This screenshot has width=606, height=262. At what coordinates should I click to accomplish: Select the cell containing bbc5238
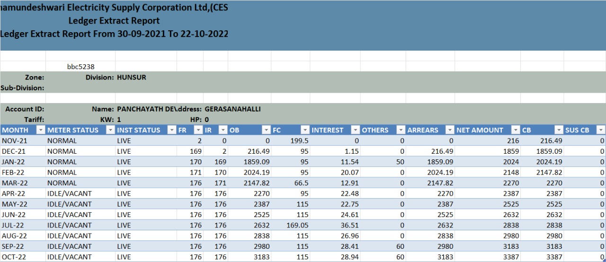tap(80, 67)
